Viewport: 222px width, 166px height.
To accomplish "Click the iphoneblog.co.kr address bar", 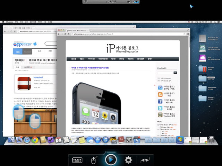I will coord(128,34).
